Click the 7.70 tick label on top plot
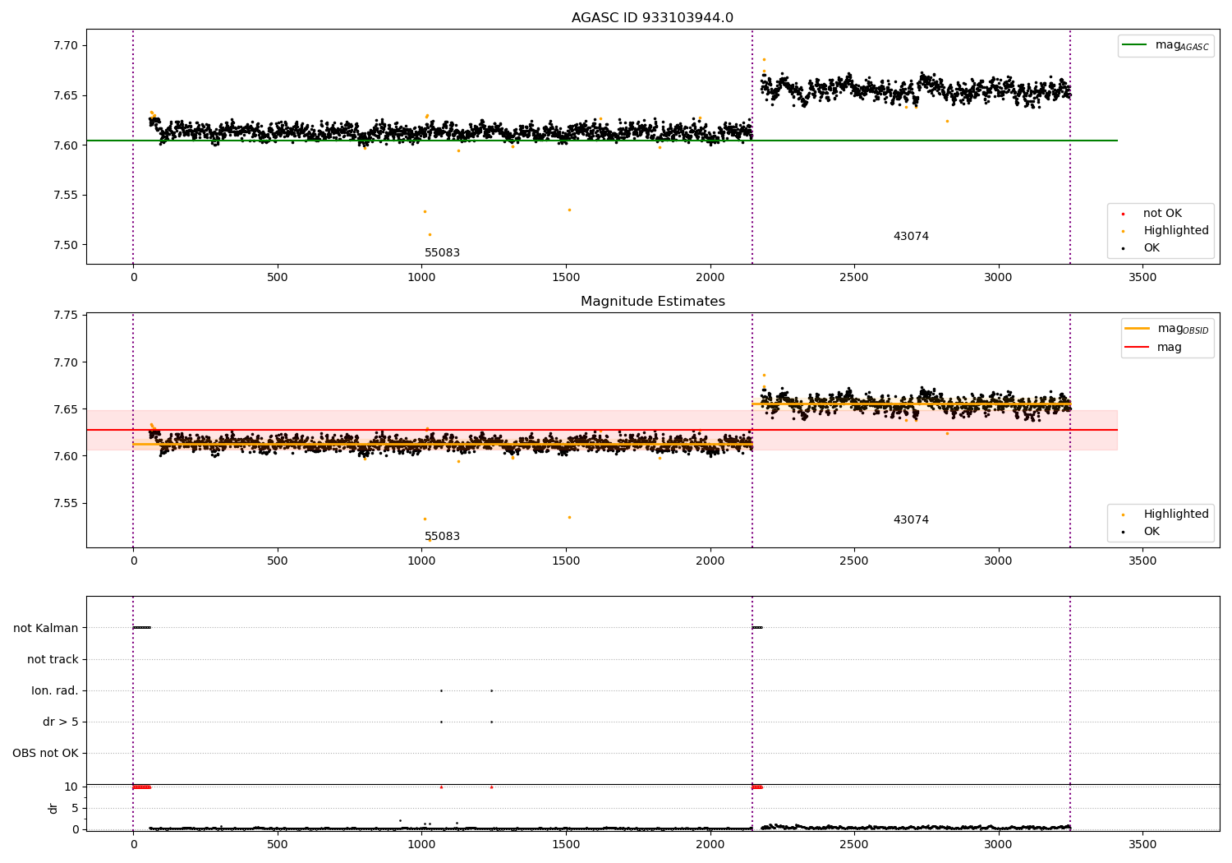The width and height of the screenshot is (1232, 863). [x=66, y=45]
